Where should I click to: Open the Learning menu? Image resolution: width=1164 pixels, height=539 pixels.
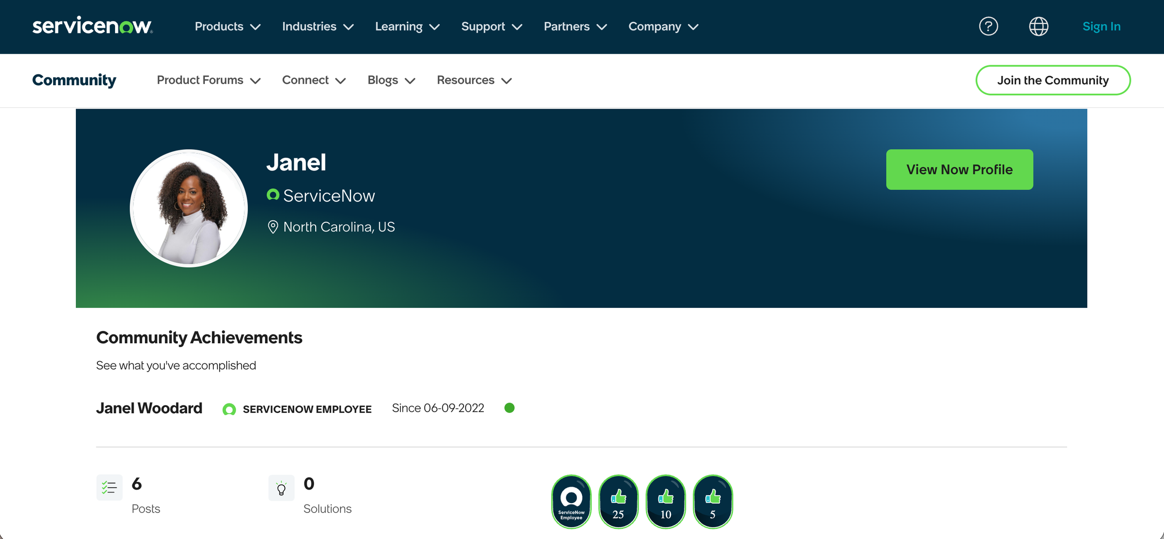(x=399, y=27)
